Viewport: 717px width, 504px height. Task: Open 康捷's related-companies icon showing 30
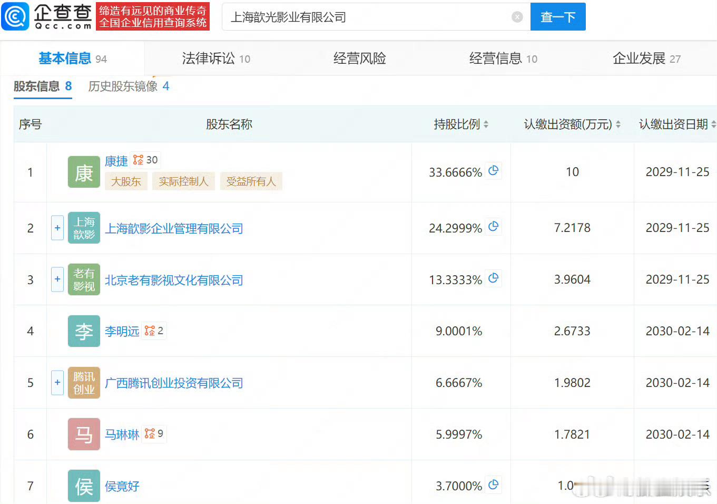point(145,160)
